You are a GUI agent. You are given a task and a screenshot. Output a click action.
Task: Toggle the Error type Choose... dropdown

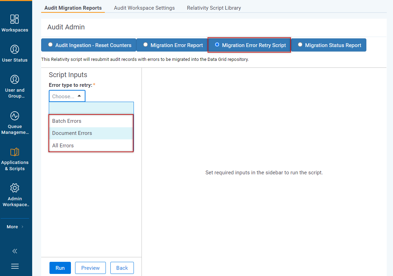[x=67, y=96]
